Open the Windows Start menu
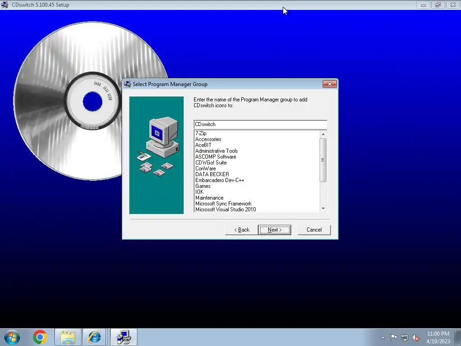461x346 pixels. click(12, 337)
